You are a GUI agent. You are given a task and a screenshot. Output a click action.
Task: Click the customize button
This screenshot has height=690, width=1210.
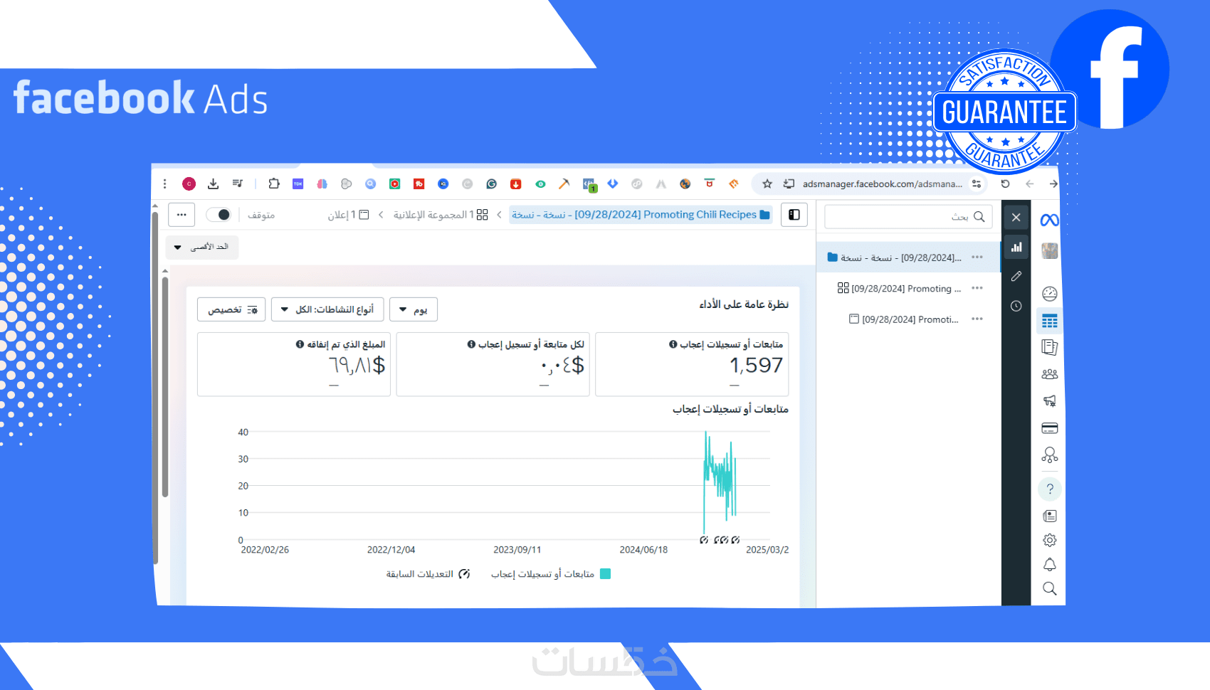coord(231,309)
